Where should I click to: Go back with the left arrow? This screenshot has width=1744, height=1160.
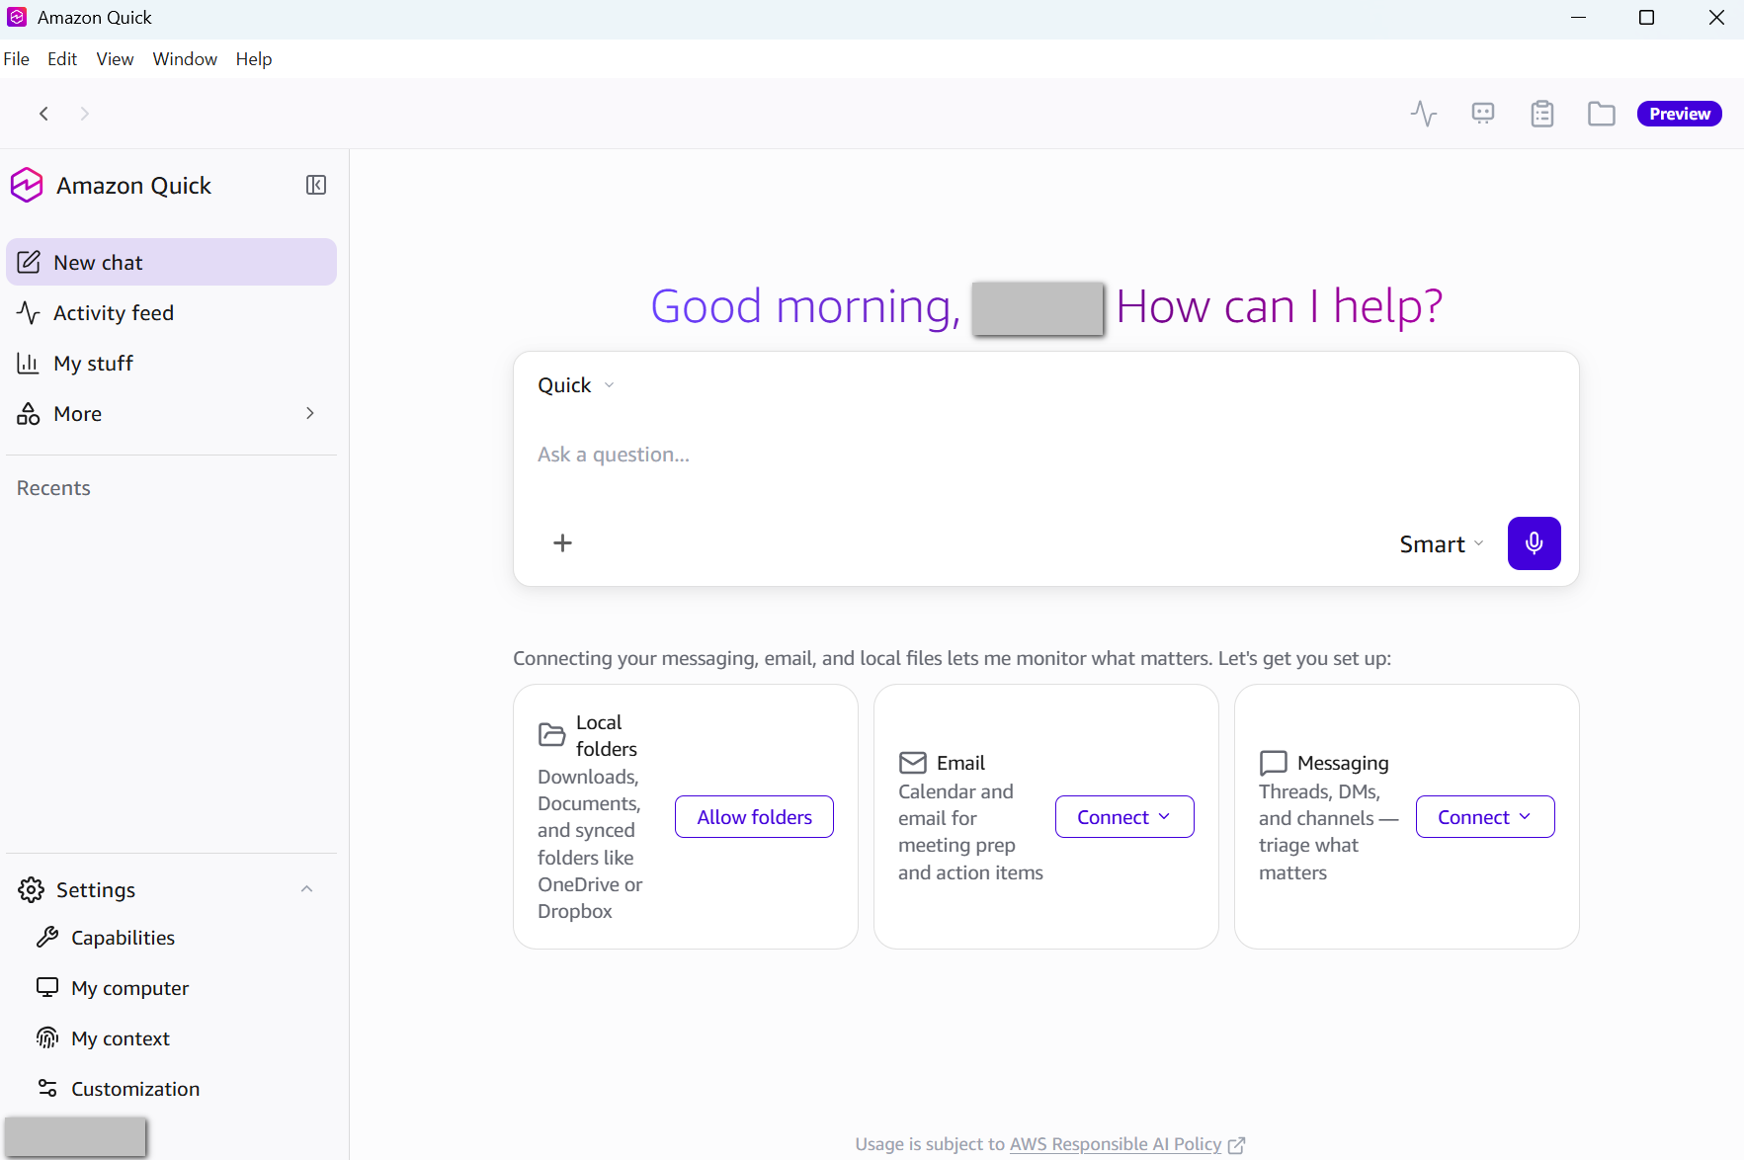(x=43, y=114)
